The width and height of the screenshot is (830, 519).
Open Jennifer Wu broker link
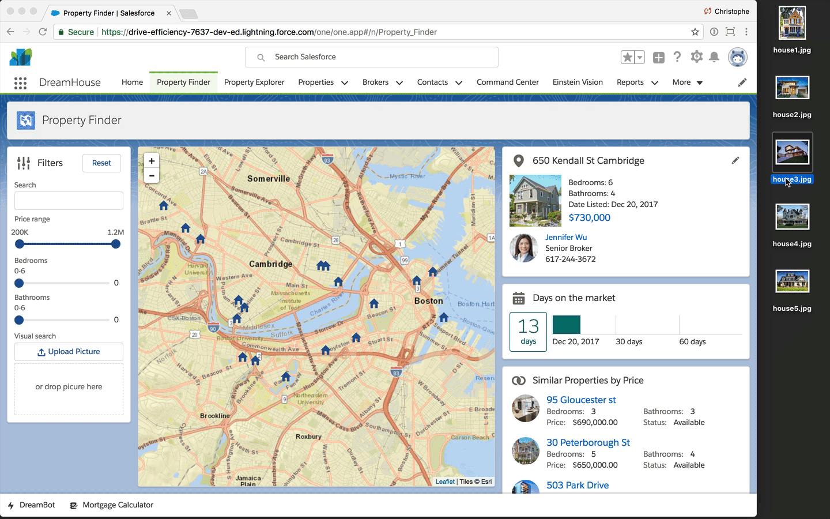click(x=566, y=237)
